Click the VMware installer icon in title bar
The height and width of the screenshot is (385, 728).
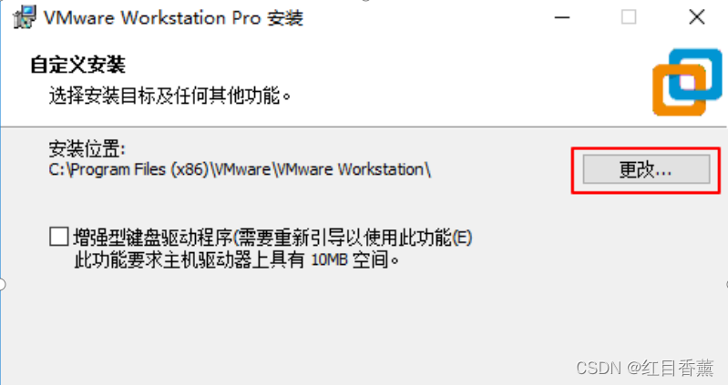[x=26, y=17]
